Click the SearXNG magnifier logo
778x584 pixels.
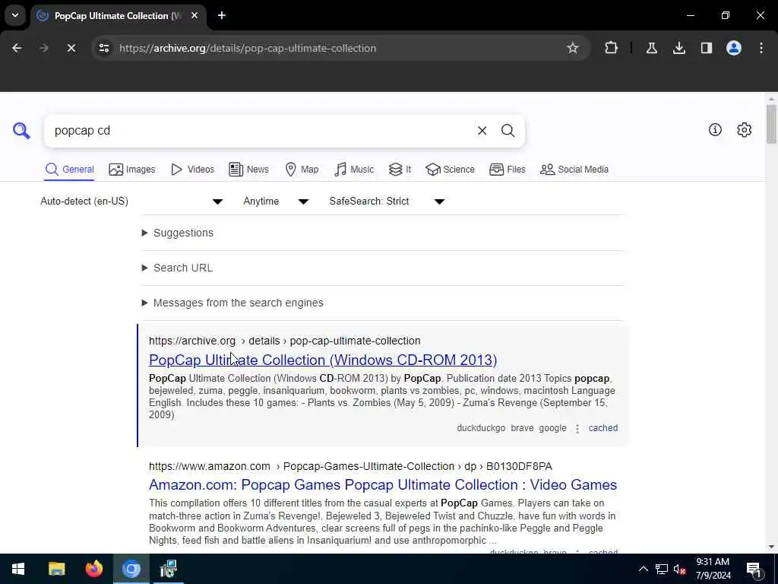[x=21, y=131]
